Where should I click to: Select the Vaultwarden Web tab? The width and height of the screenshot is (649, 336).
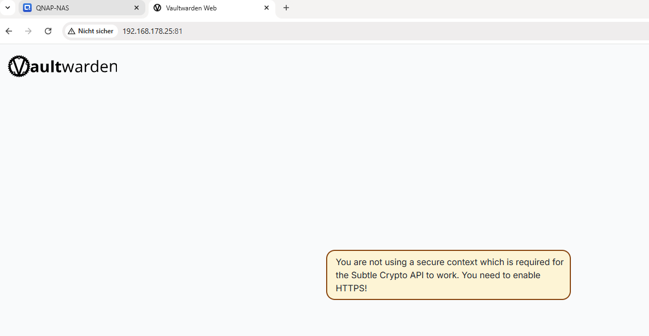click(x=212, y=8)
